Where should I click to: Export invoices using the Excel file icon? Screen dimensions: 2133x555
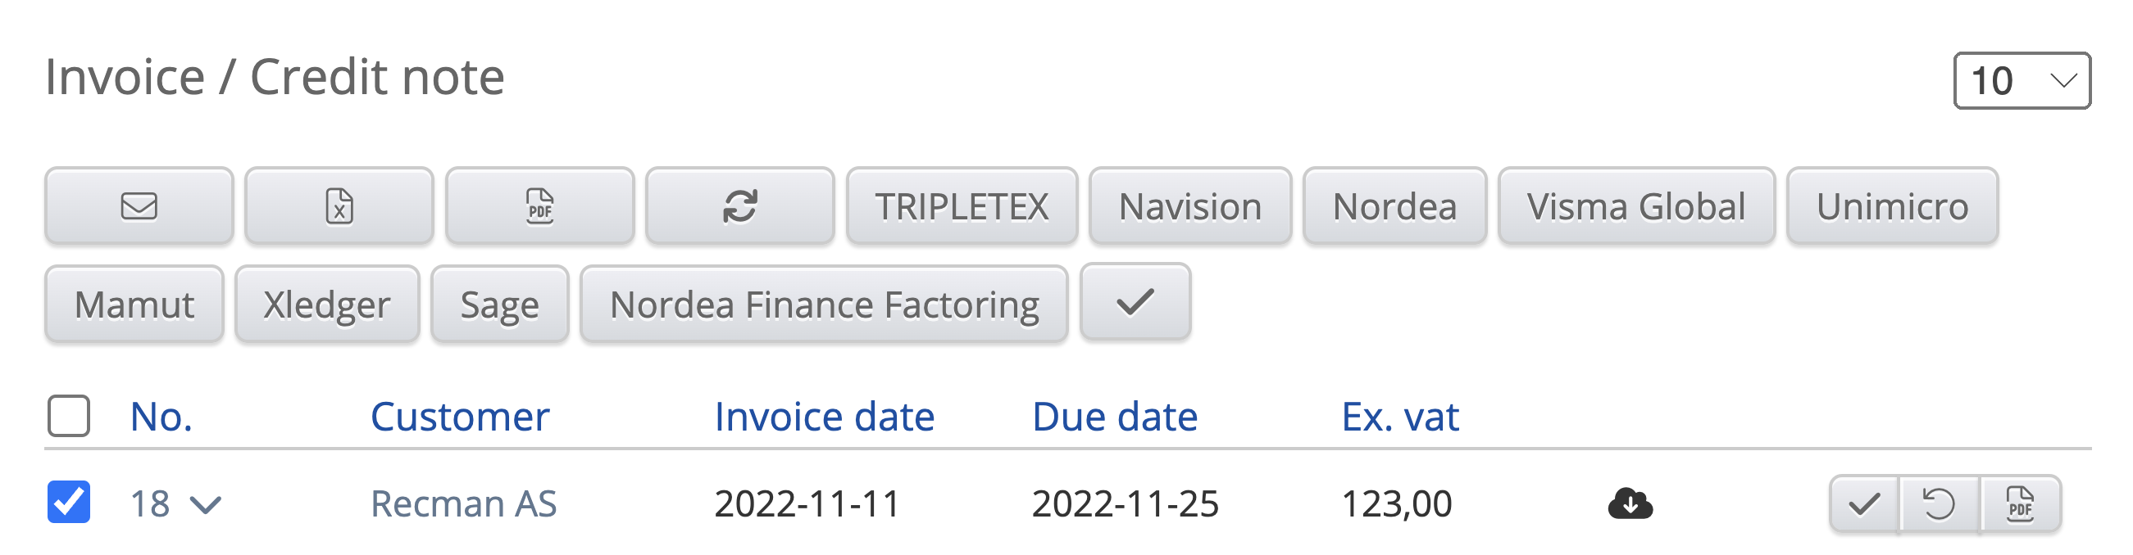point(339,206)
